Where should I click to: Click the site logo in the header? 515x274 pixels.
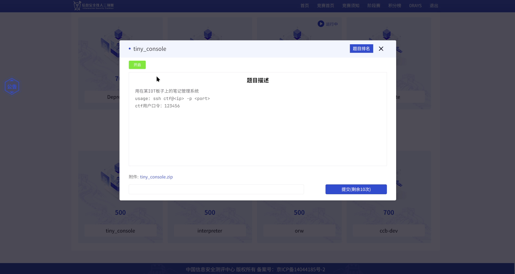[93, 5]
